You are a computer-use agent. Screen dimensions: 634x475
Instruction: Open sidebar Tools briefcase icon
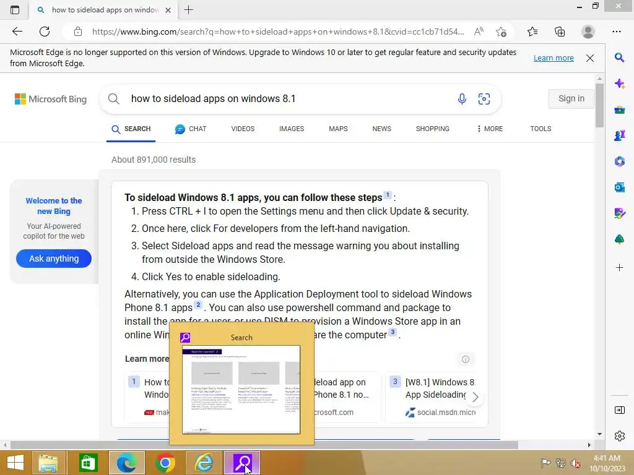pyautogui.click(x=619, y=109)
